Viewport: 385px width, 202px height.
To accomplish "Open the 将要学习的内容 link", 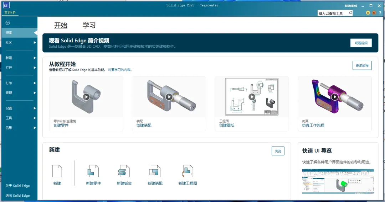I will [x=119, y=70].
